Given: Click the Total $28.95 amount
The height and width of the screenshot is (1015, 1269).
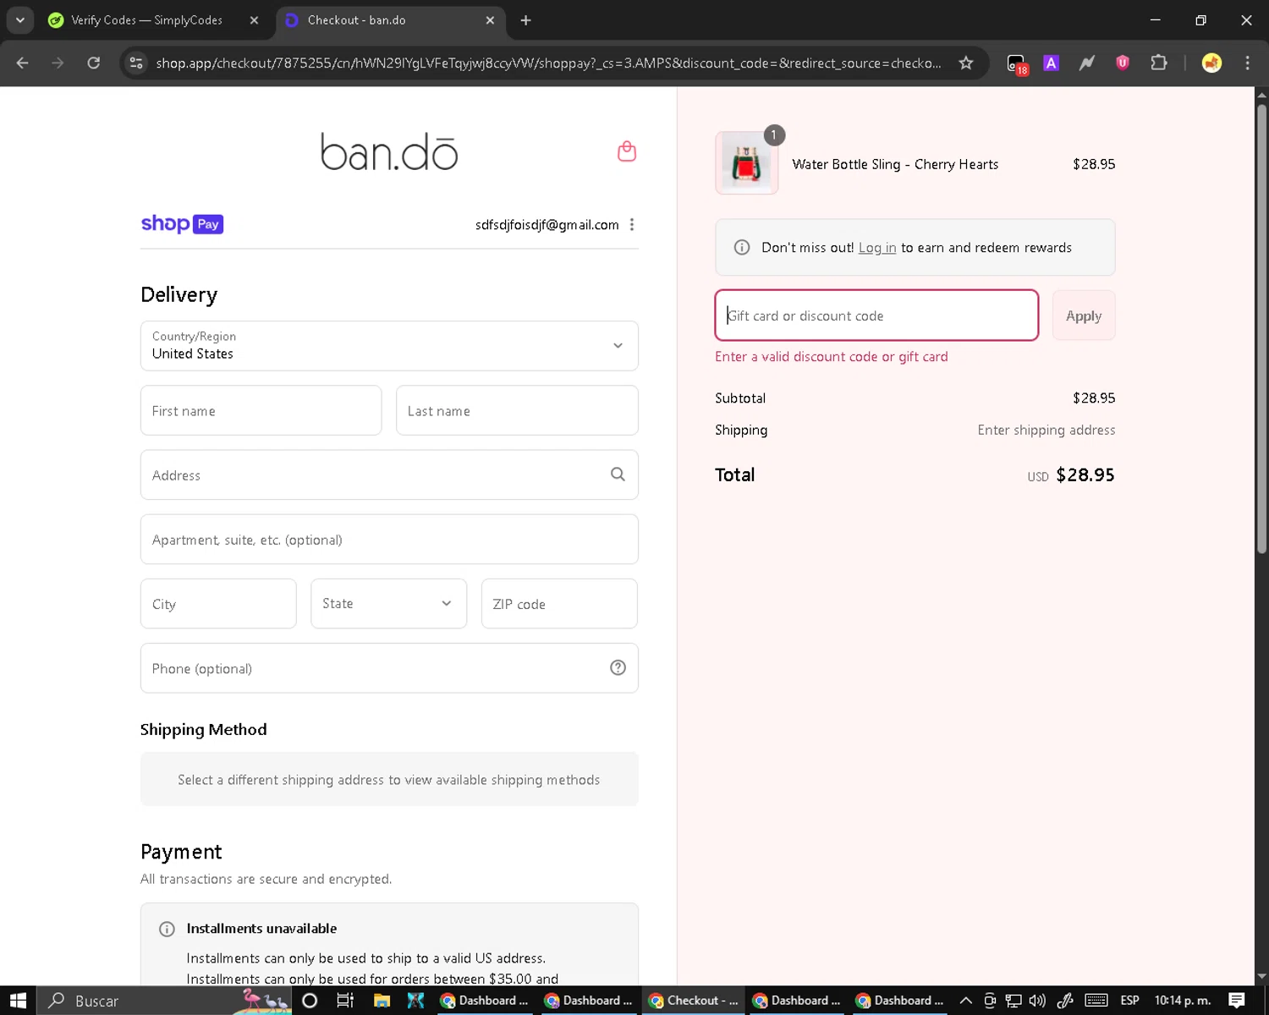Looking at the screenshot, I should [1085, 475].
